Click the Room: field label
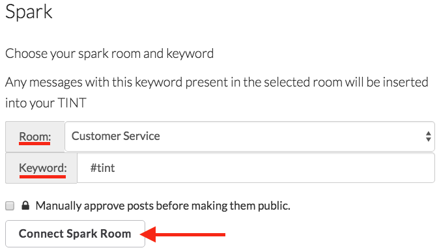This screenshot has height=252, width=439. coord(35,137)
